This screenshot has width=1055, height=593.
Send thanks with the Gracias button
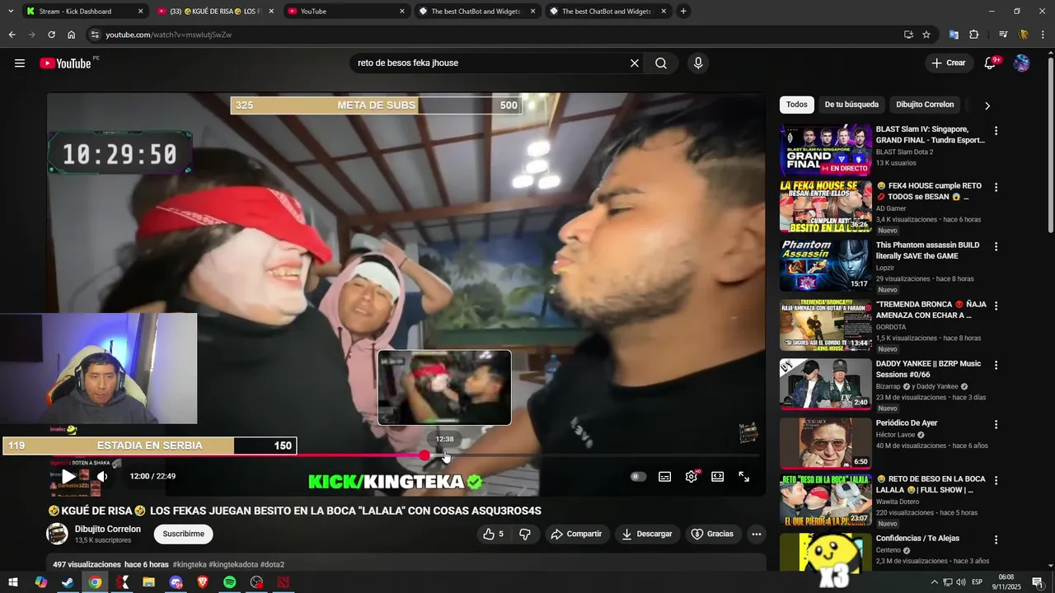712,534
